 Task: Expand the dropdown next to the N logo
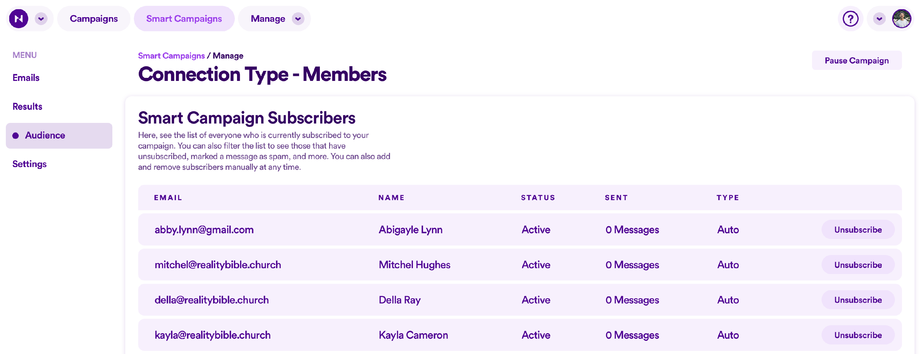41,19
